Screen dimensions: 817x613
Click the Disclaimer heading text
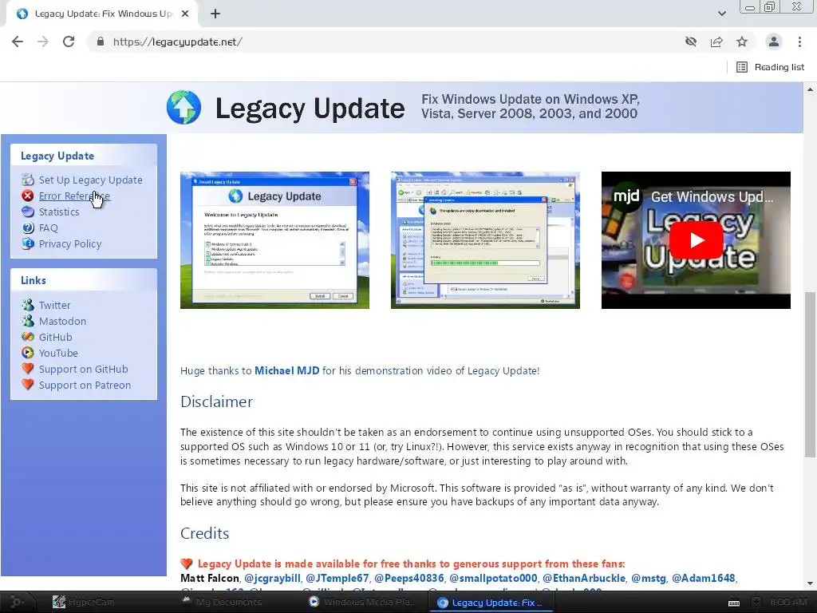pos(217,402)
